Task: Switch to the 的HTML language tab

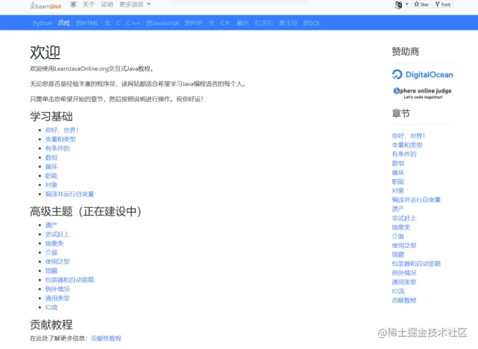Action: [x=87, y=23]
